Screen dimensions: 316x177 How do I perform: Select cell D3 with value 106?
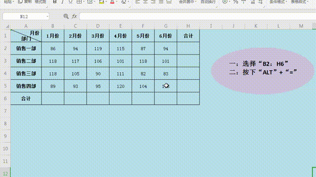coord(98,61)
